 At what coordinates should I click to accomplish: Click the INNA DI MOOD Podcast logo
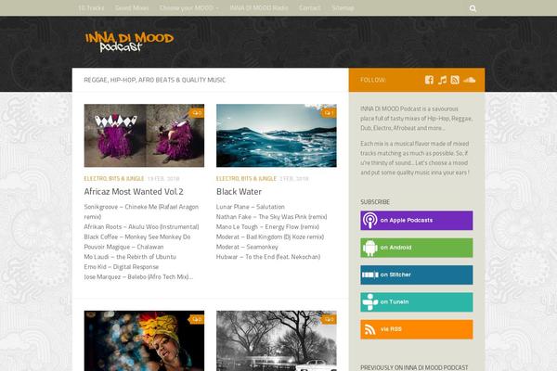(x=129, y=42)
